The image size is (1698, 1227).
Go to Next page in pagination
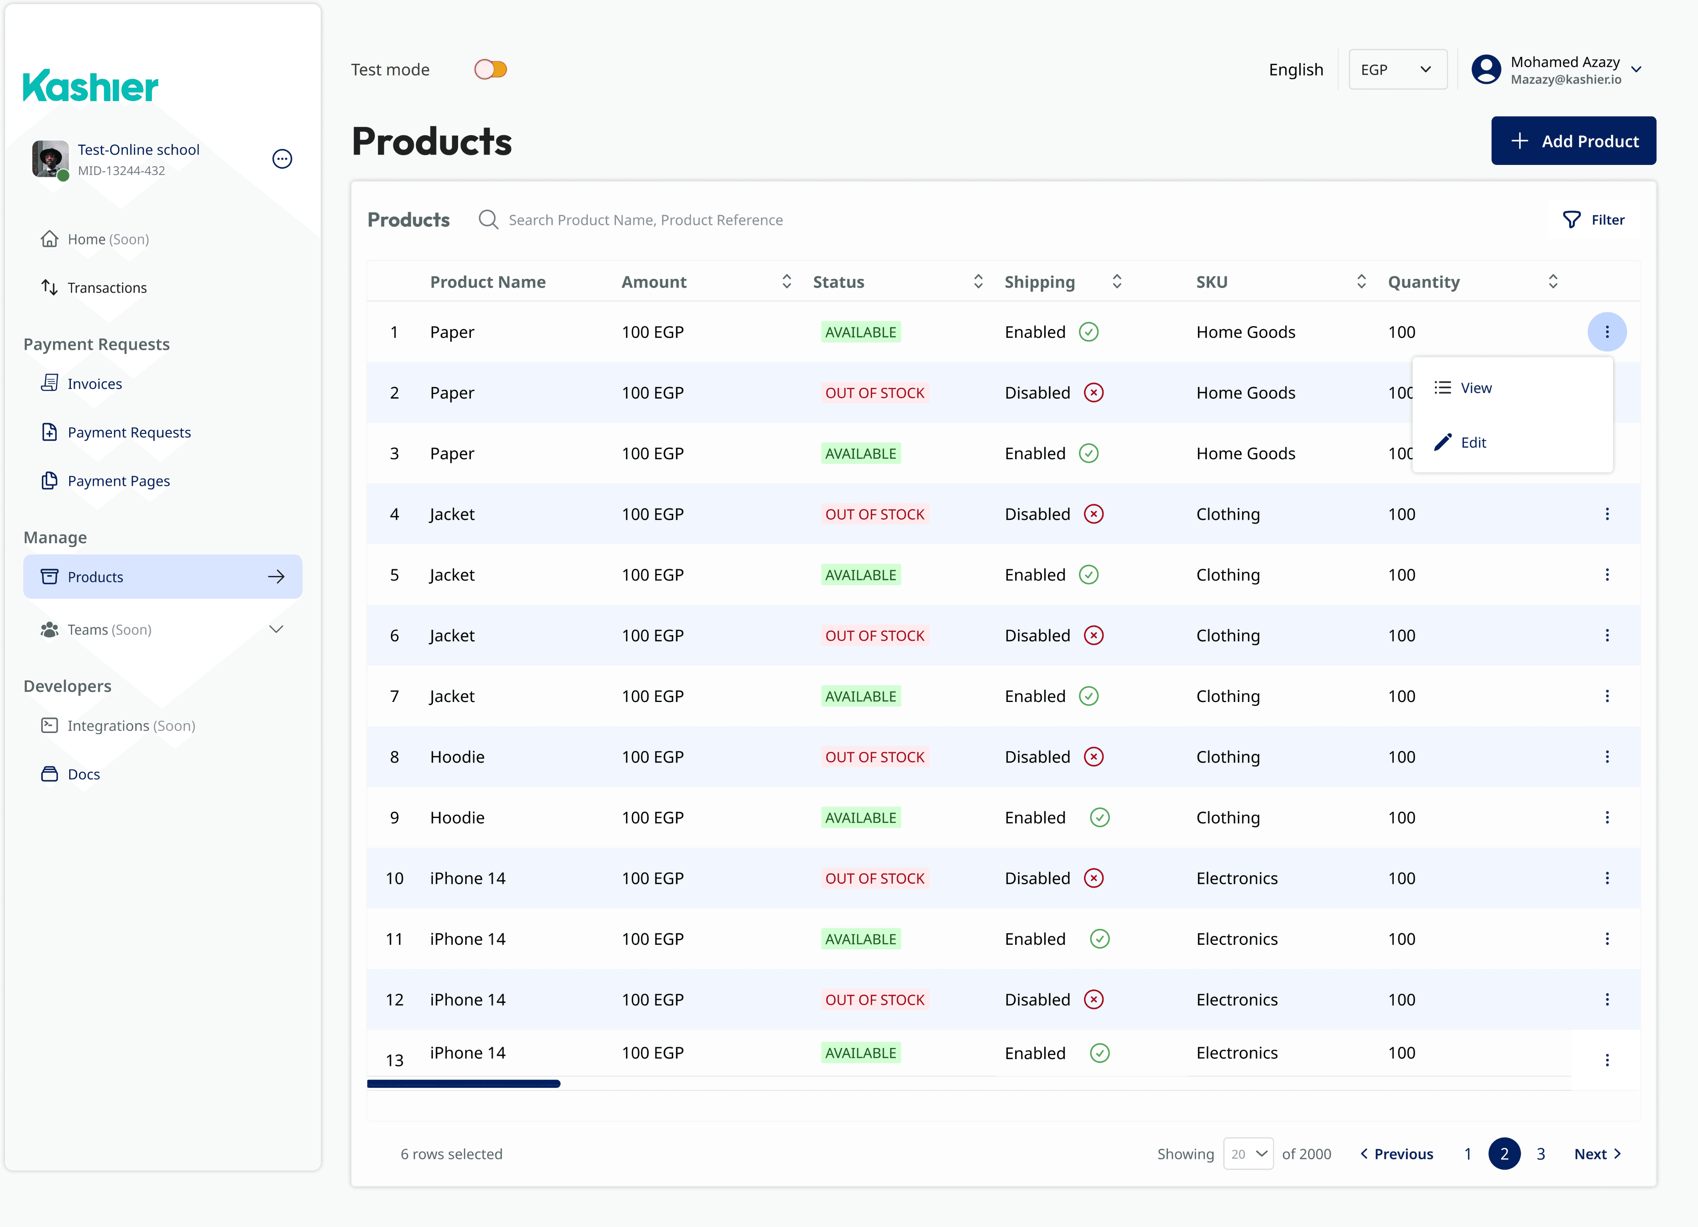1597,1154
